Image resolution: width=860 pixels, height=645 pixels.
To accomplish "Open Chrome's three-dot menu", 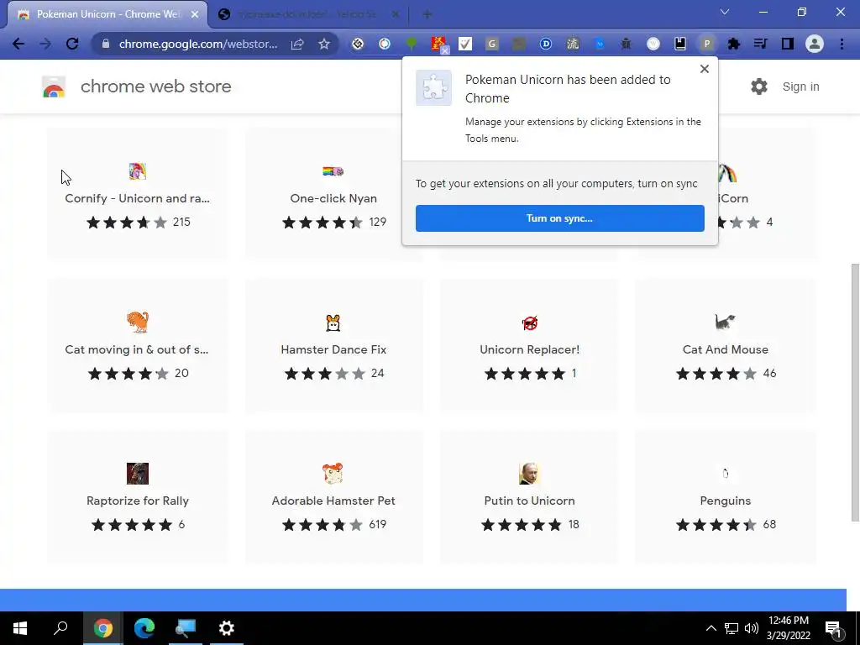I will 842,44.
